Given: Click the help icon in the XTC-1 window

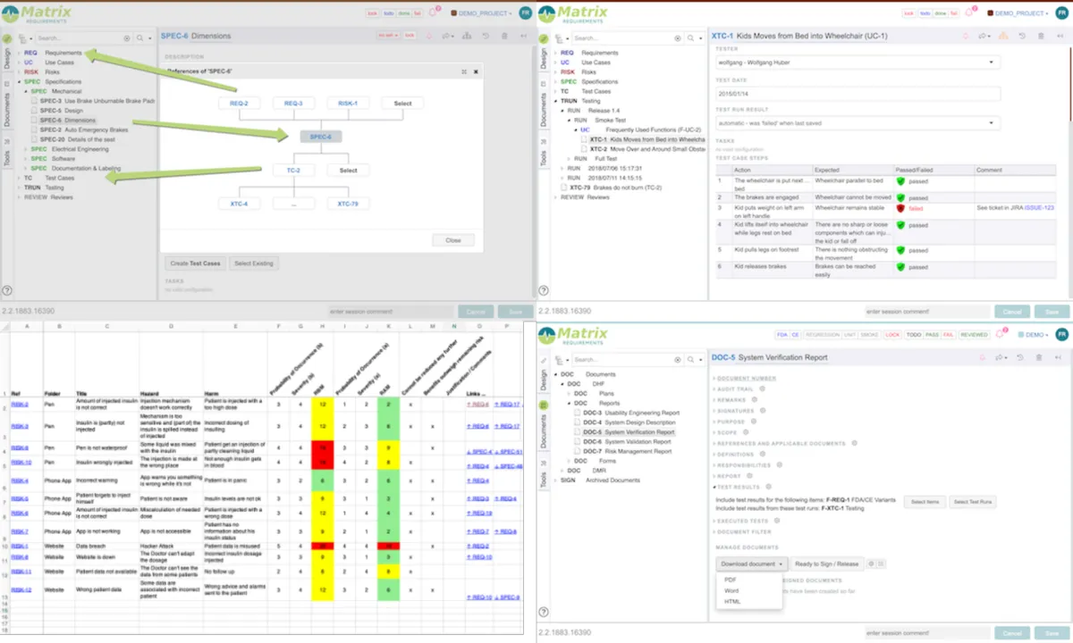Looking at the screenshot, I should coord(544,290).
